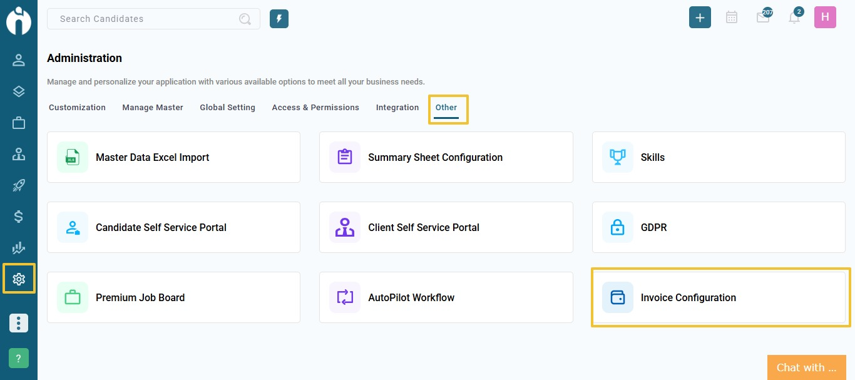Open Master Data Excel Import
The height and width of the screenshot is (380, 855).
(173, 157)
